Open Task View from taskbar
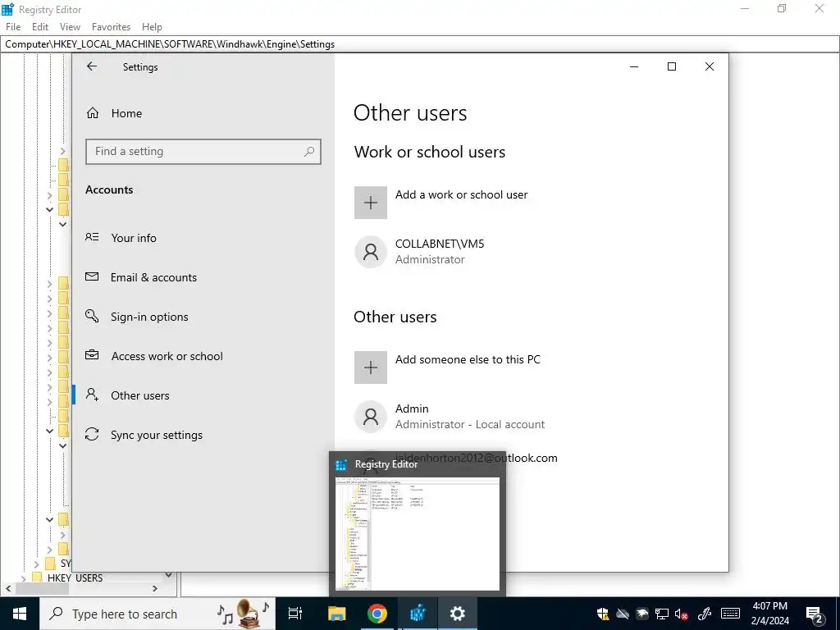This screenshot has width=840, height=630. coord(295,614)
